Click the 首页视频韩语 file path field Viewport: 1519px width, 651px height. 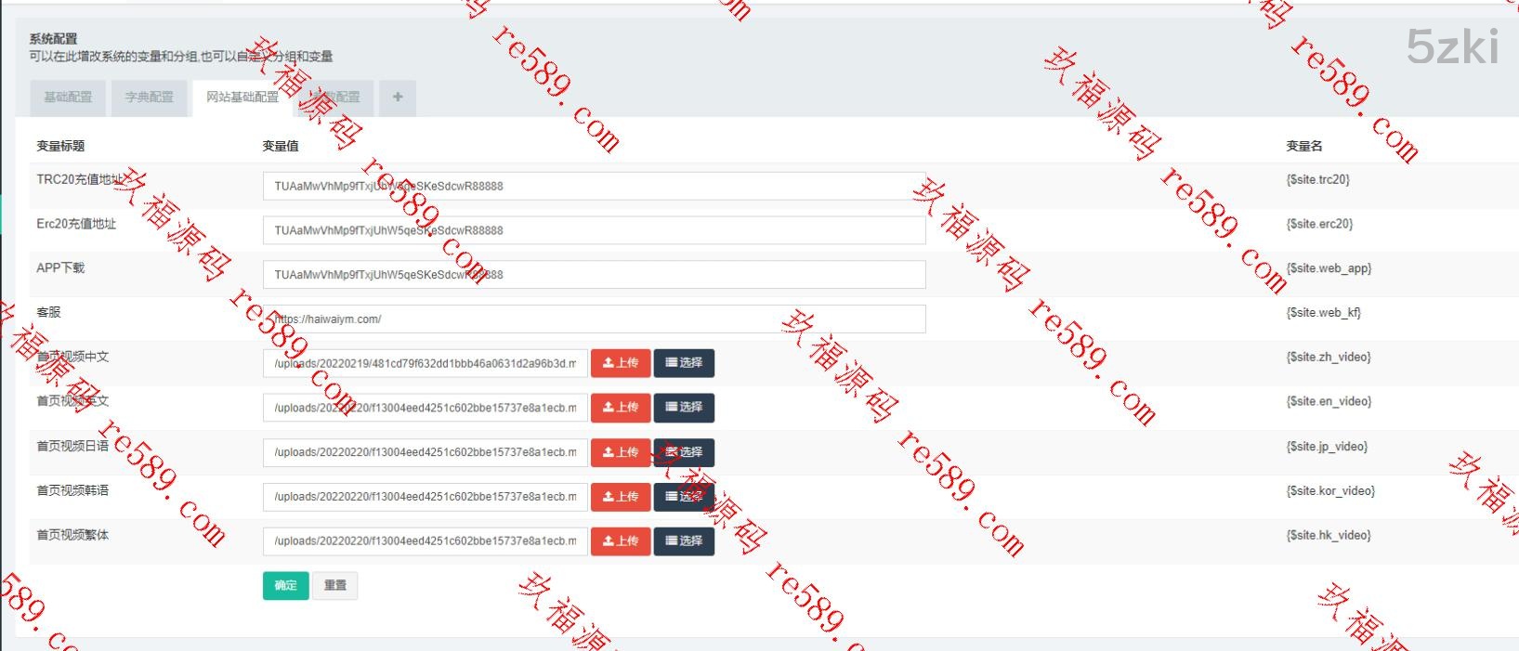click(425, 497)
